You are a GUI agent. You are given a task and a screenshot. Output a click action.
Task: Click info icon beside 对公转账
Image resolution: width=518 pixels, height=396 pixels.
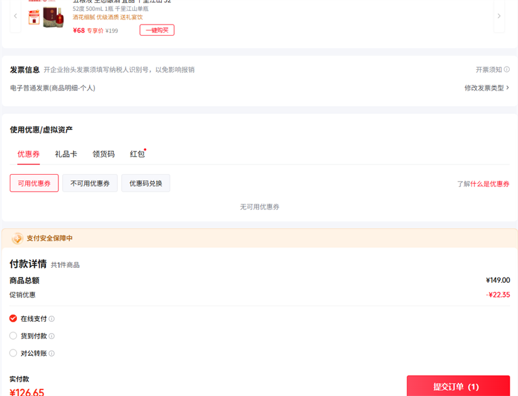tap(52, 354)
